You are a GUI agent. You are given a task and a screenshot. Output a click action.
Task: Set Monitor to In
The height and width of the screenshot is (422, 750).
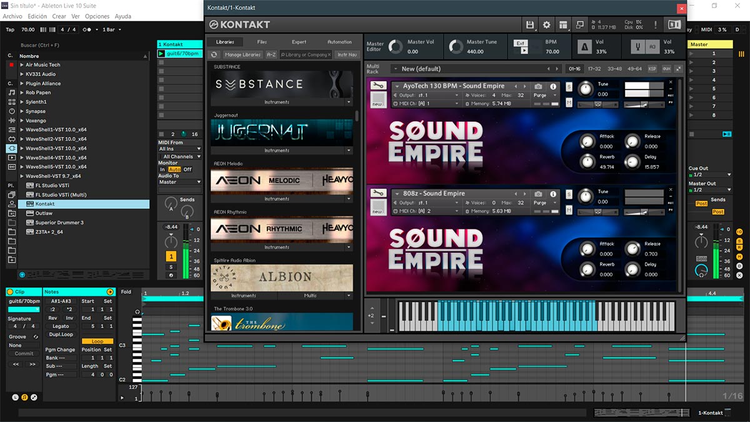click(x=162, y=169)
